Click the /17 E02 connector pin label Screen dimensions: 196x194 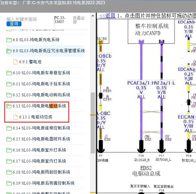tap(168, 138)
